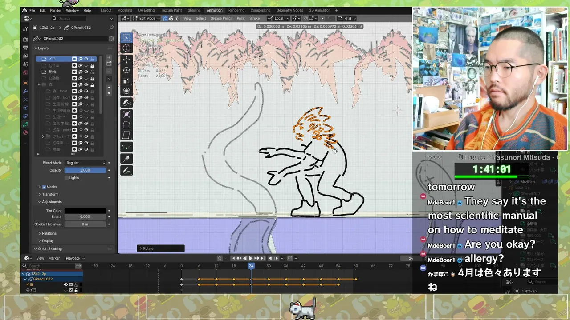Open the Tool properties tab

tap(25, 28)
